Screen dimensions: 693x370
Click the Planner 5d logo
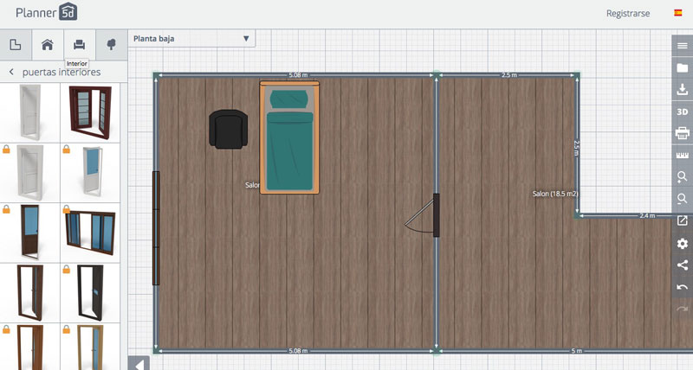pyautogui.click(x=46, y=13)
